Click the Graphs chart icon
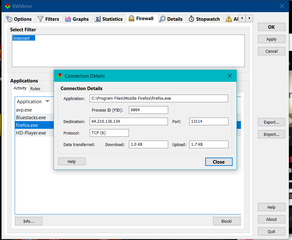Image resolution: width=292 pixels, height=240 pixels. pos(68,19)
